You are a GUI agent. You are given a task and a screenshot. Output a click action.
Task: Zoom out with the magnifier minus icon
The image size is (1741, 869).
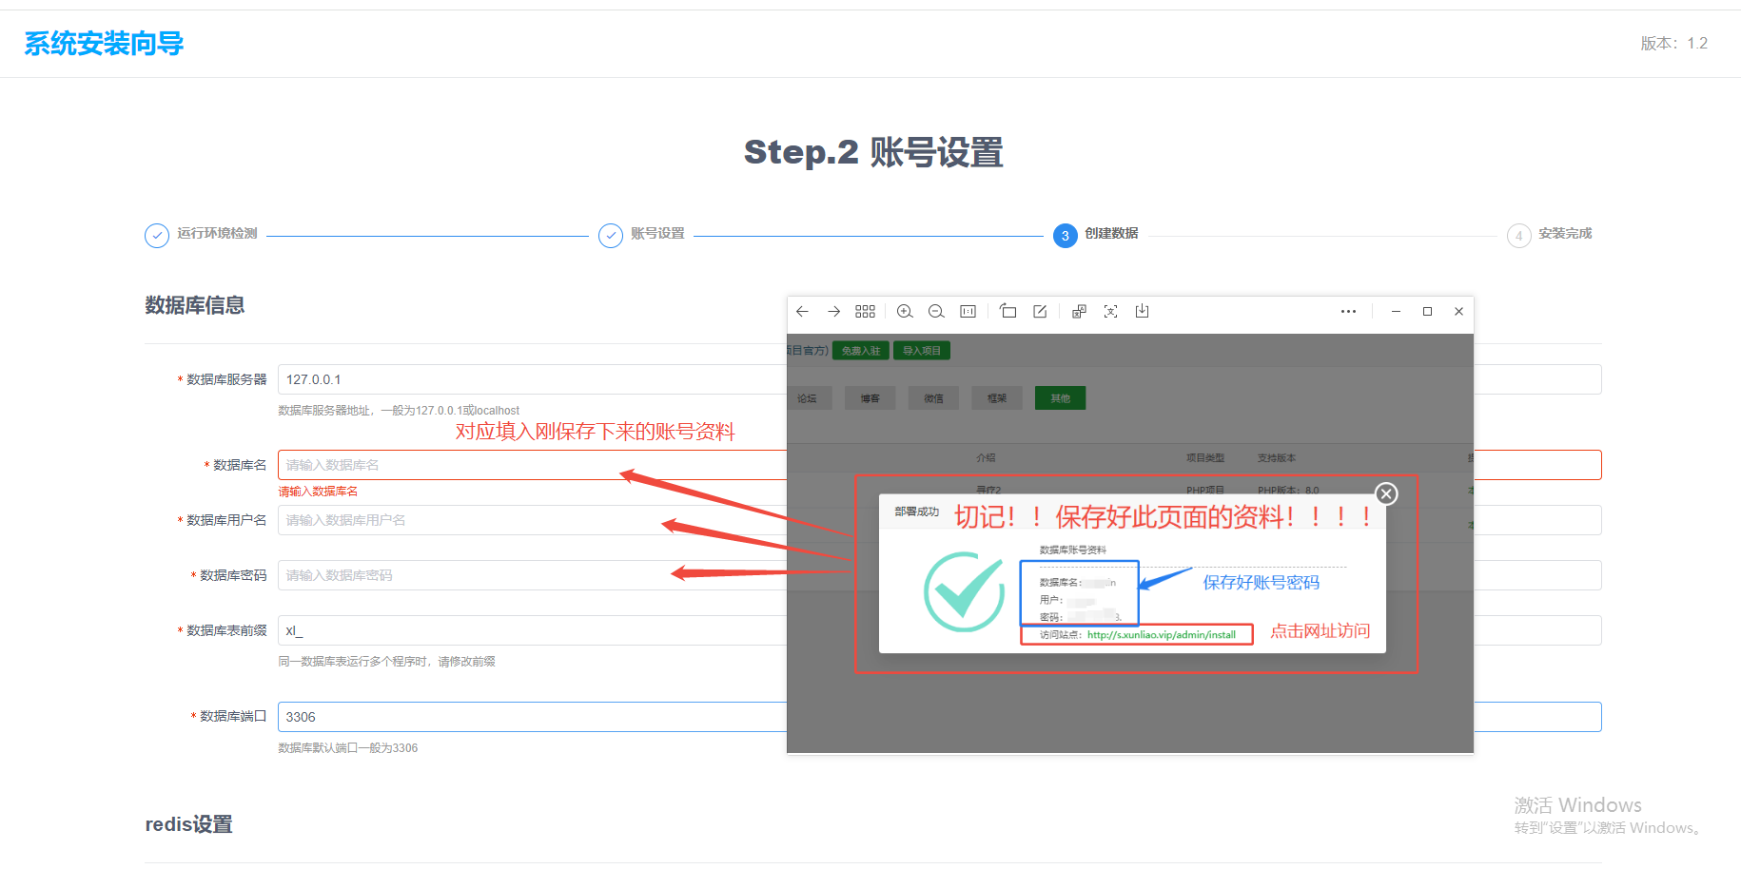[x=936, y=312]
